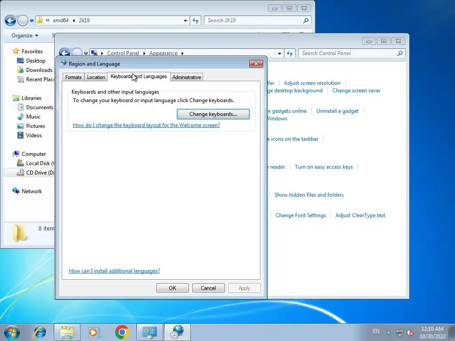The height and width of the screenshot is (341, 455).
Task: Open the Videos library
Action: (x=34, y=135)
